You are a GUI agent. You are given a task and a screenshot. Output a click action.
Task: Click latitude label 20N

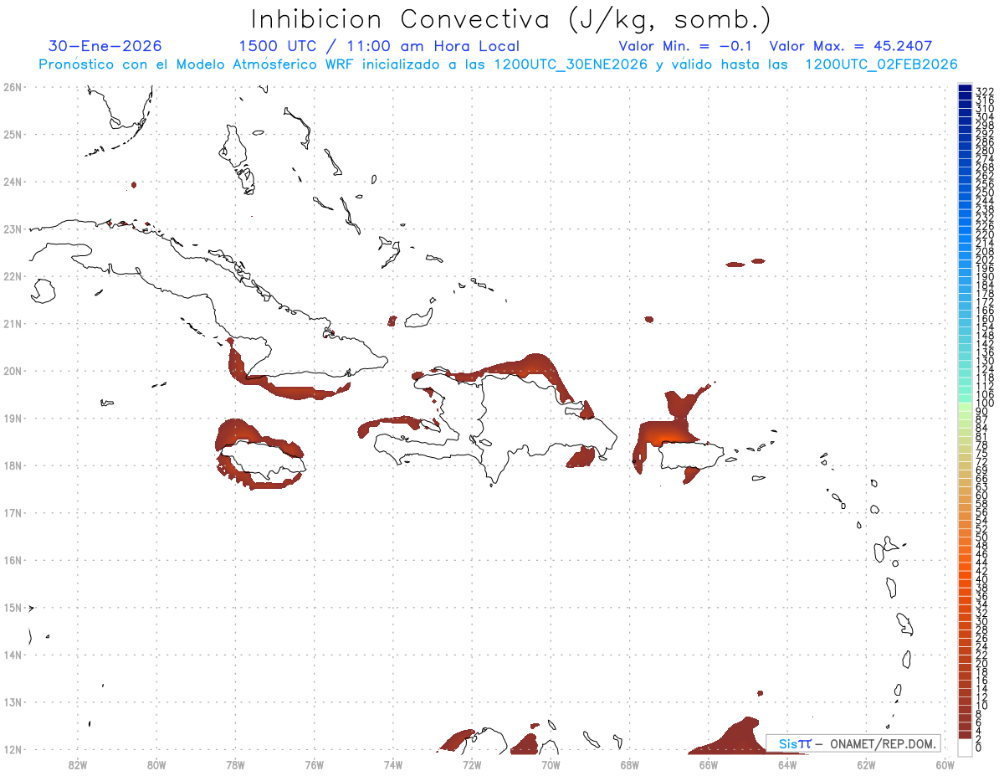[x=12, y=371]
